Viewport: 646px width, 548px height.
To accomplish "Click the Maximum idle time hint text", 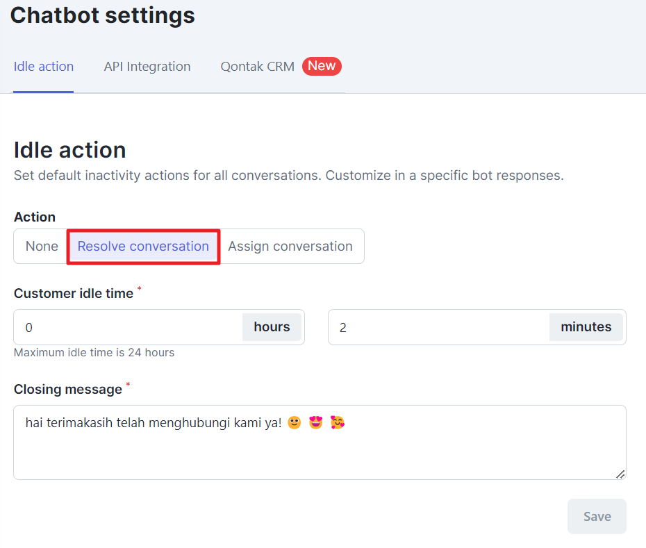I will click(x=94, y=353).
